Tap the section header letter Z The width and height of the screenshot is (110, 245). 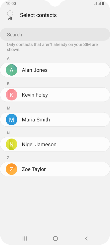(x=8, y=158)
